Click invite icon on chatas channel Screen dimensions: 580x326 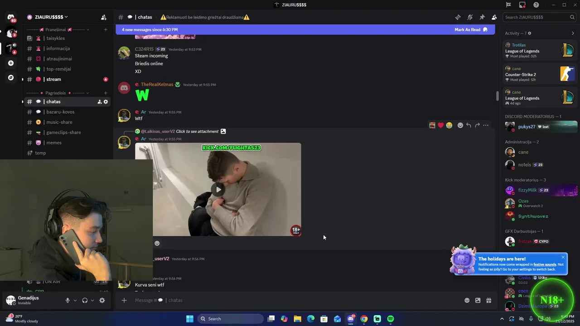coord(99,102)
